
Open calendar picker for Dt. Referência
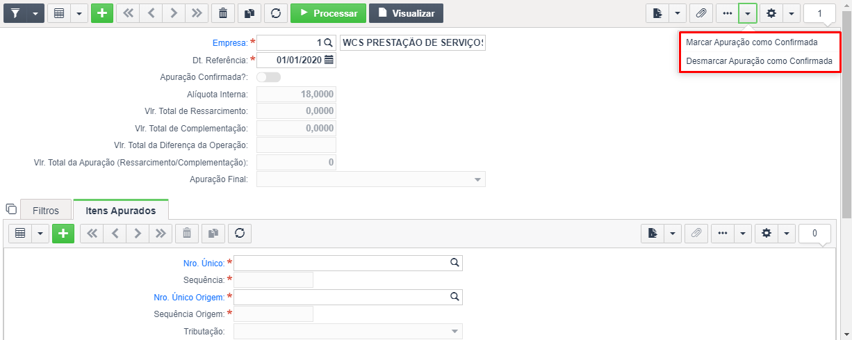(329, 60)
